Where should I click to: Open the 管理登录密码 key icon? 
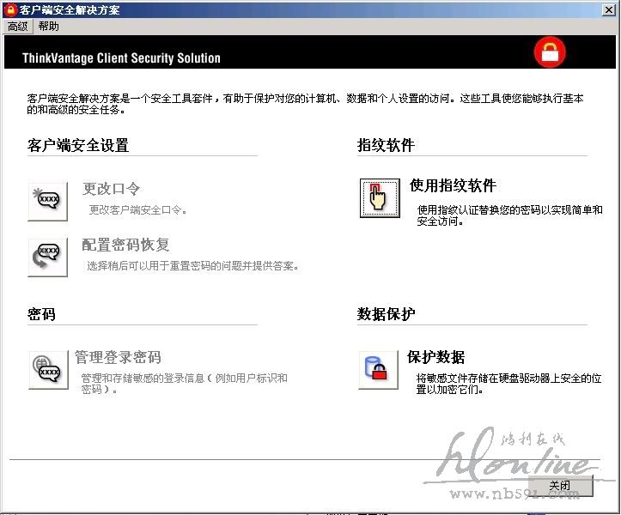[48, 369]
